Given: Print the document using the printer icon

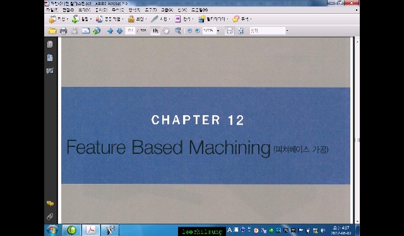Looking at the screenshot, I should coord(63,31).
